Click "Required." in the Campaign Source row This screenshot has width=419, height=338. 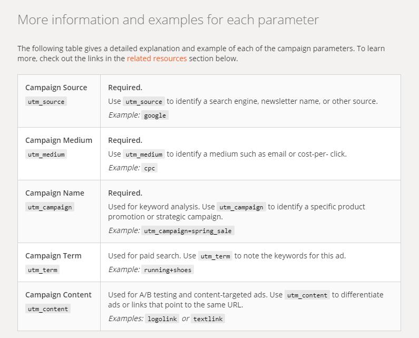pos(125,88)
